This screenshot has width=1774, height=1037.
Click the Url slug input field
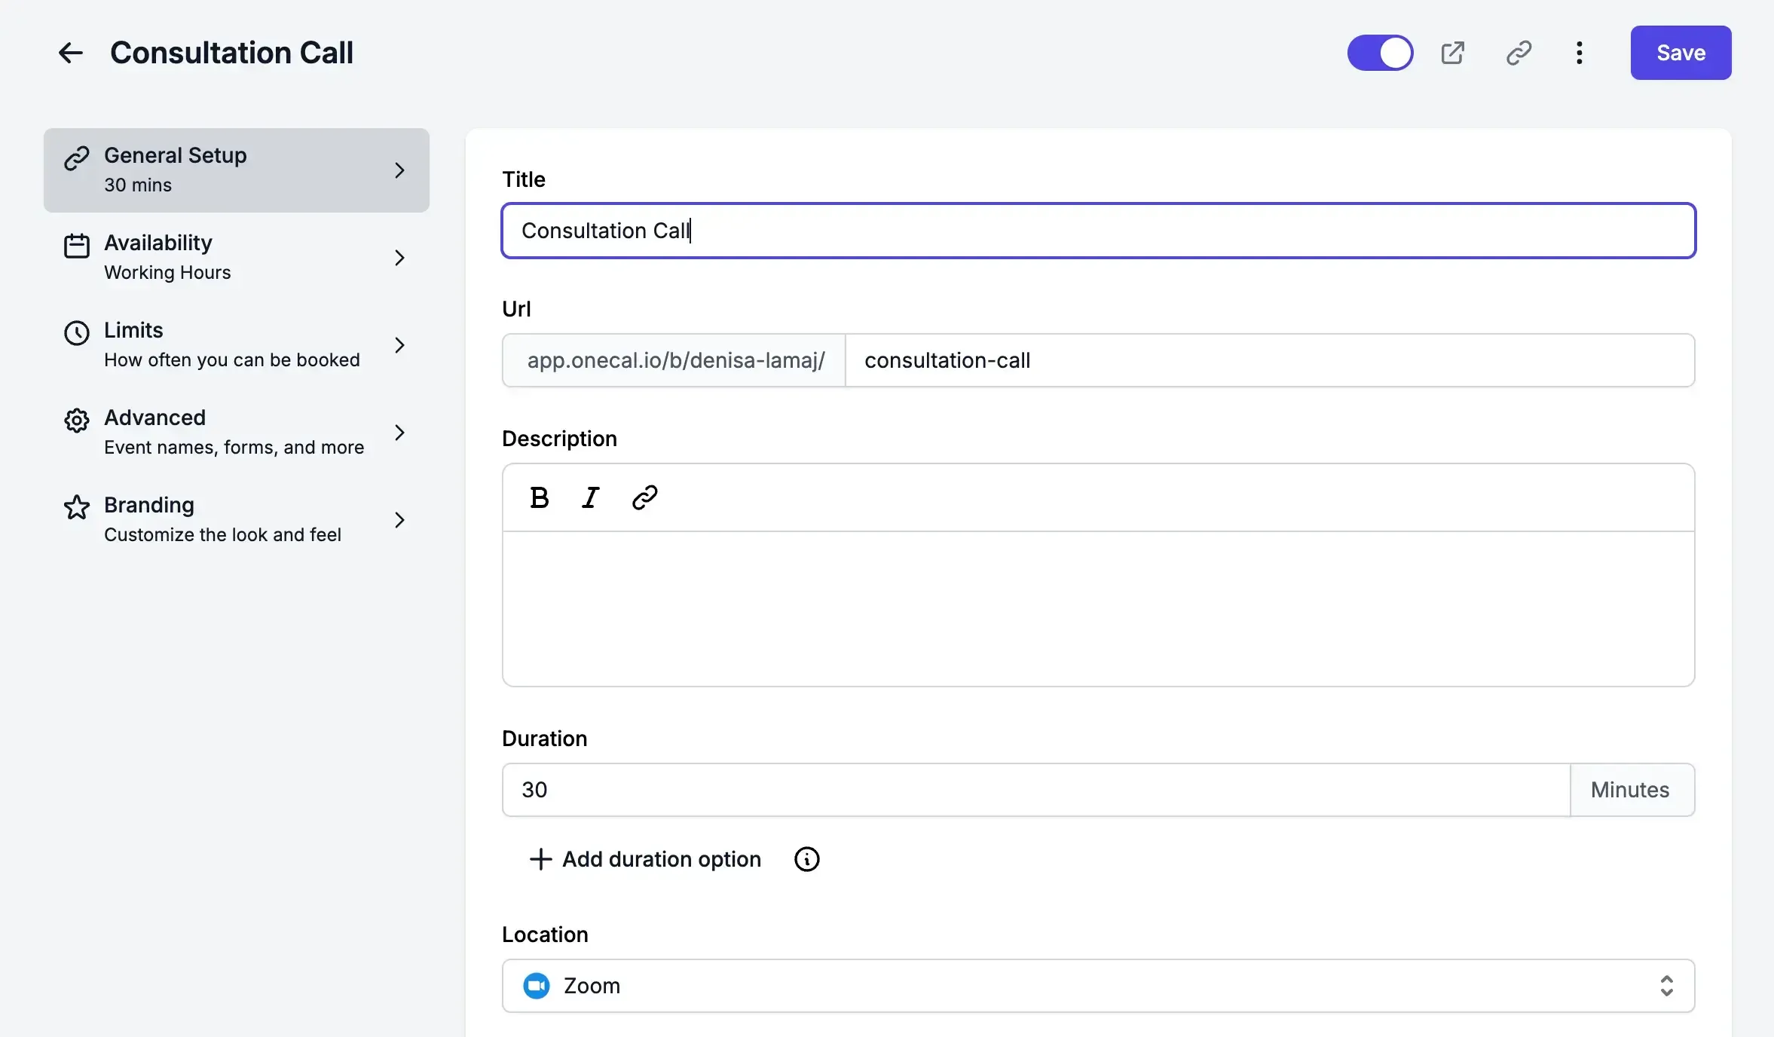(1269, 360)
